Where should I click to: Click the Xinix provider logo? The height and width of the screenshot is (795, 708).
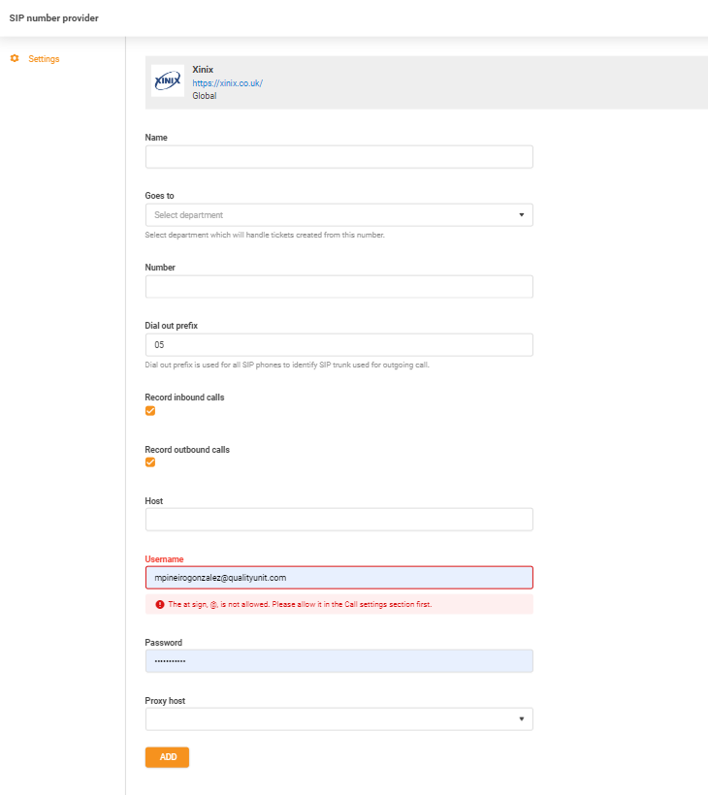point(168,81)
